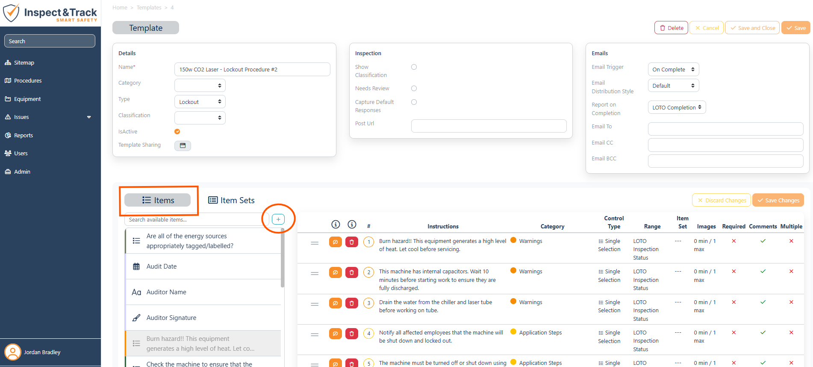This screenshot has width=813, height=367.
Task: Select the Auditor Signature item
Action: pyautogui.click(x=203, y=318)
